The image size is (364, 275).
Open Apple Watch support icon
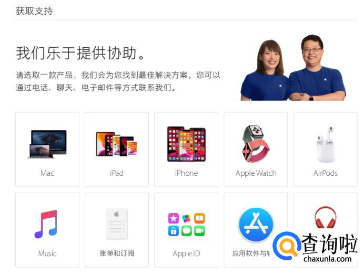click(x=255, y=144)
